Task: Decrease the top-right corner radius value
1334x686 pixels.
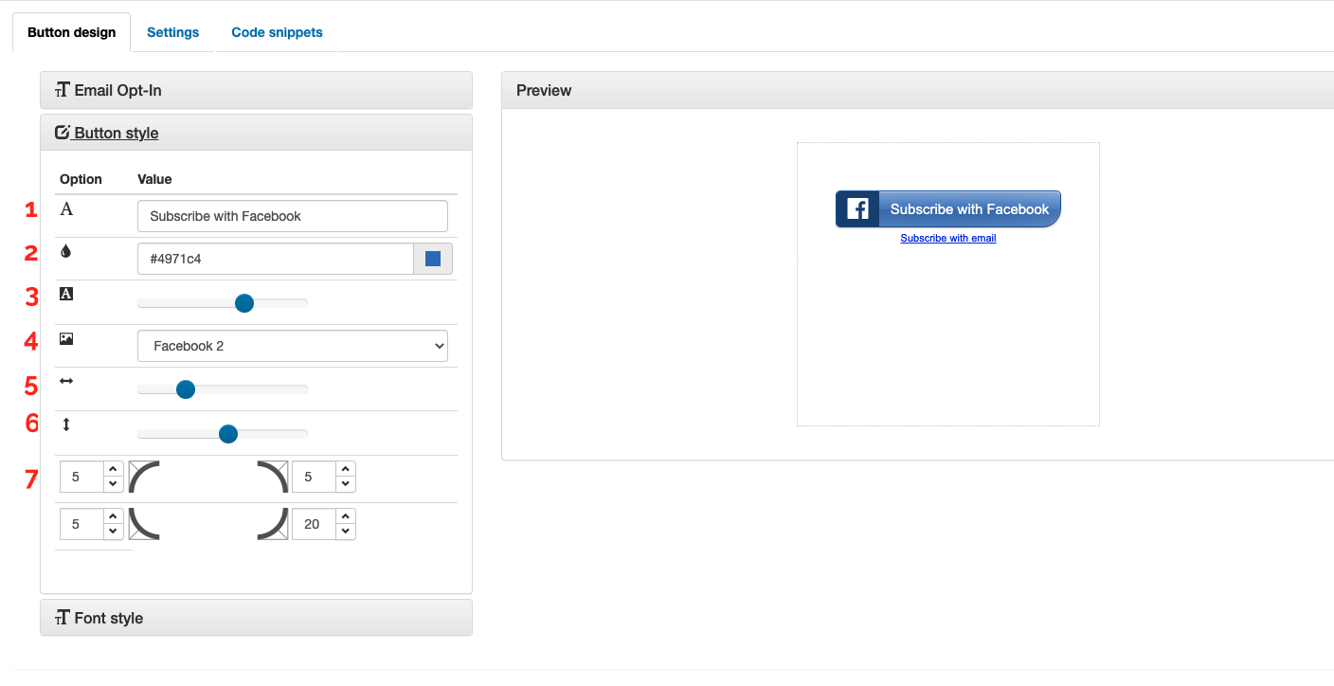Action: click(345, 484)
